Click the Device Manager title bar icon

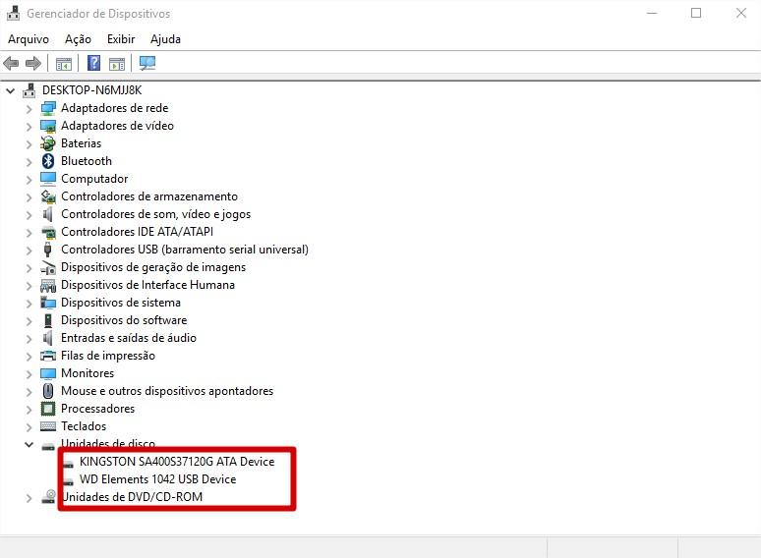(13, 13)
